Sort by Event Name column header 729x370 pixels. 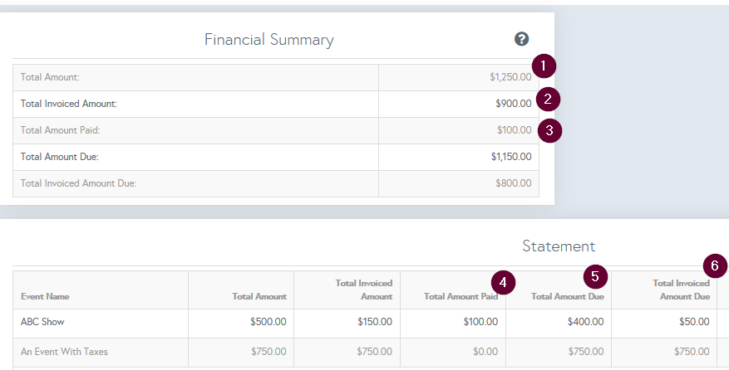pyautogui.click(x=45, y=296)
